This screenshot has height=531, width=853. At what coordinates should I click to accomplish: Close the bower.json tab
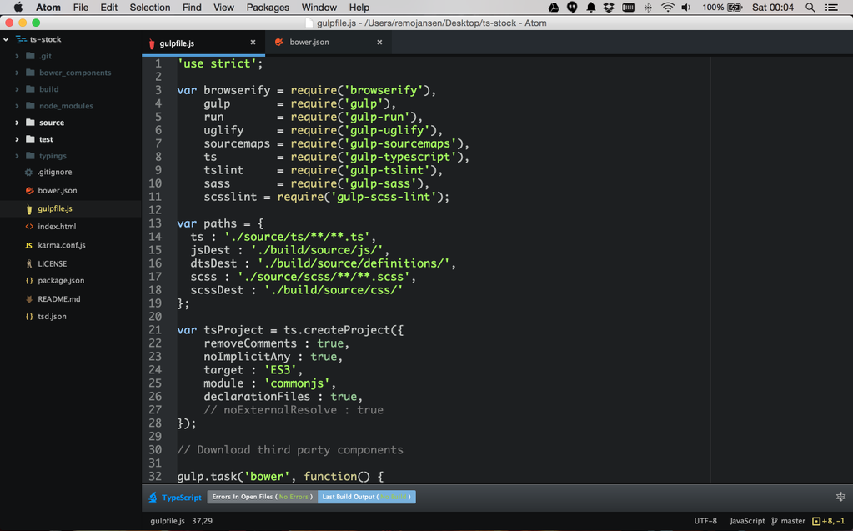click(379, 43)
